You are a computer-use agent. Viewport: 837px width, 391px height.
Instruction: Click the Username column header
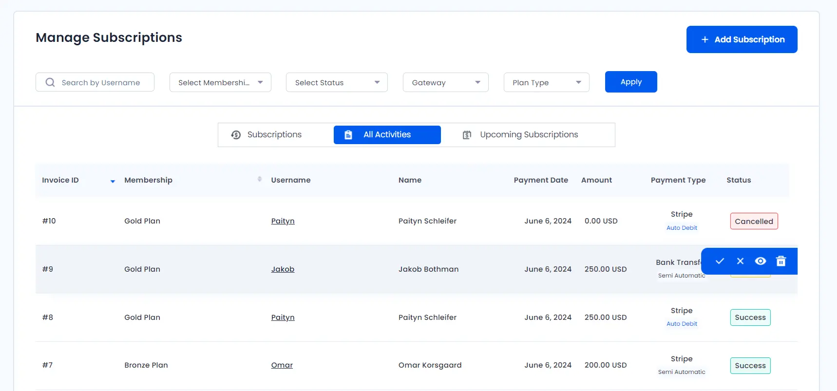(291, 180)
